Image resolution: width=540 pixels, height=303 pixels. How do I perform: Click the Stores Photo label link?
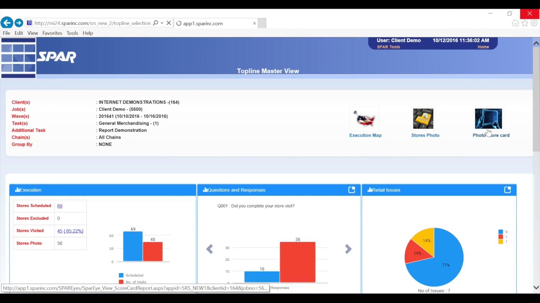[425, 135]
